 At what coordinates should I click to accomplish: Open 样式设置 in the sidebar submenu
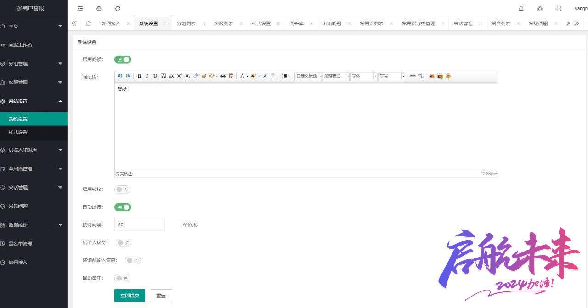click(x=34, y=132)
